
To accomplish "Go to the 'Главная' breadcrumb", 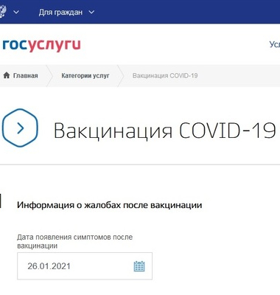I will pyautogui.click(x=25, y=75).
